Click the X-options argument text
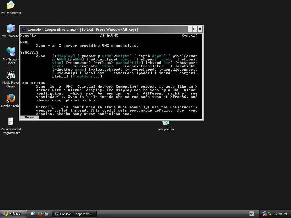This screenshot has height=218, width=291. (x=83, y=76)
